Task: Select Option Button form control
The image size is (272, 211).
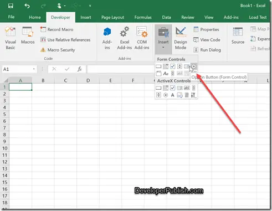Action: [x=194, y=66]
